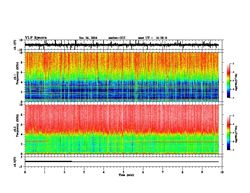Screen dimensions: 250x193
Task: Click the ch.1(V) waveform axis label
Action: (15, 45)
